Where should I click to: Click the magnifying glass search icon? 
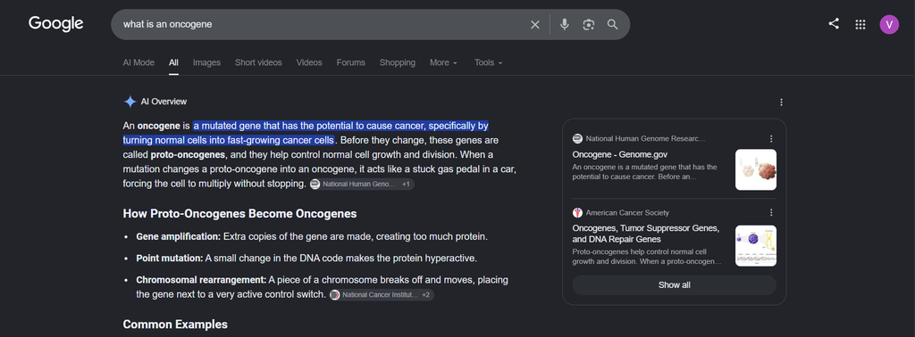click(x=612, y=24)
